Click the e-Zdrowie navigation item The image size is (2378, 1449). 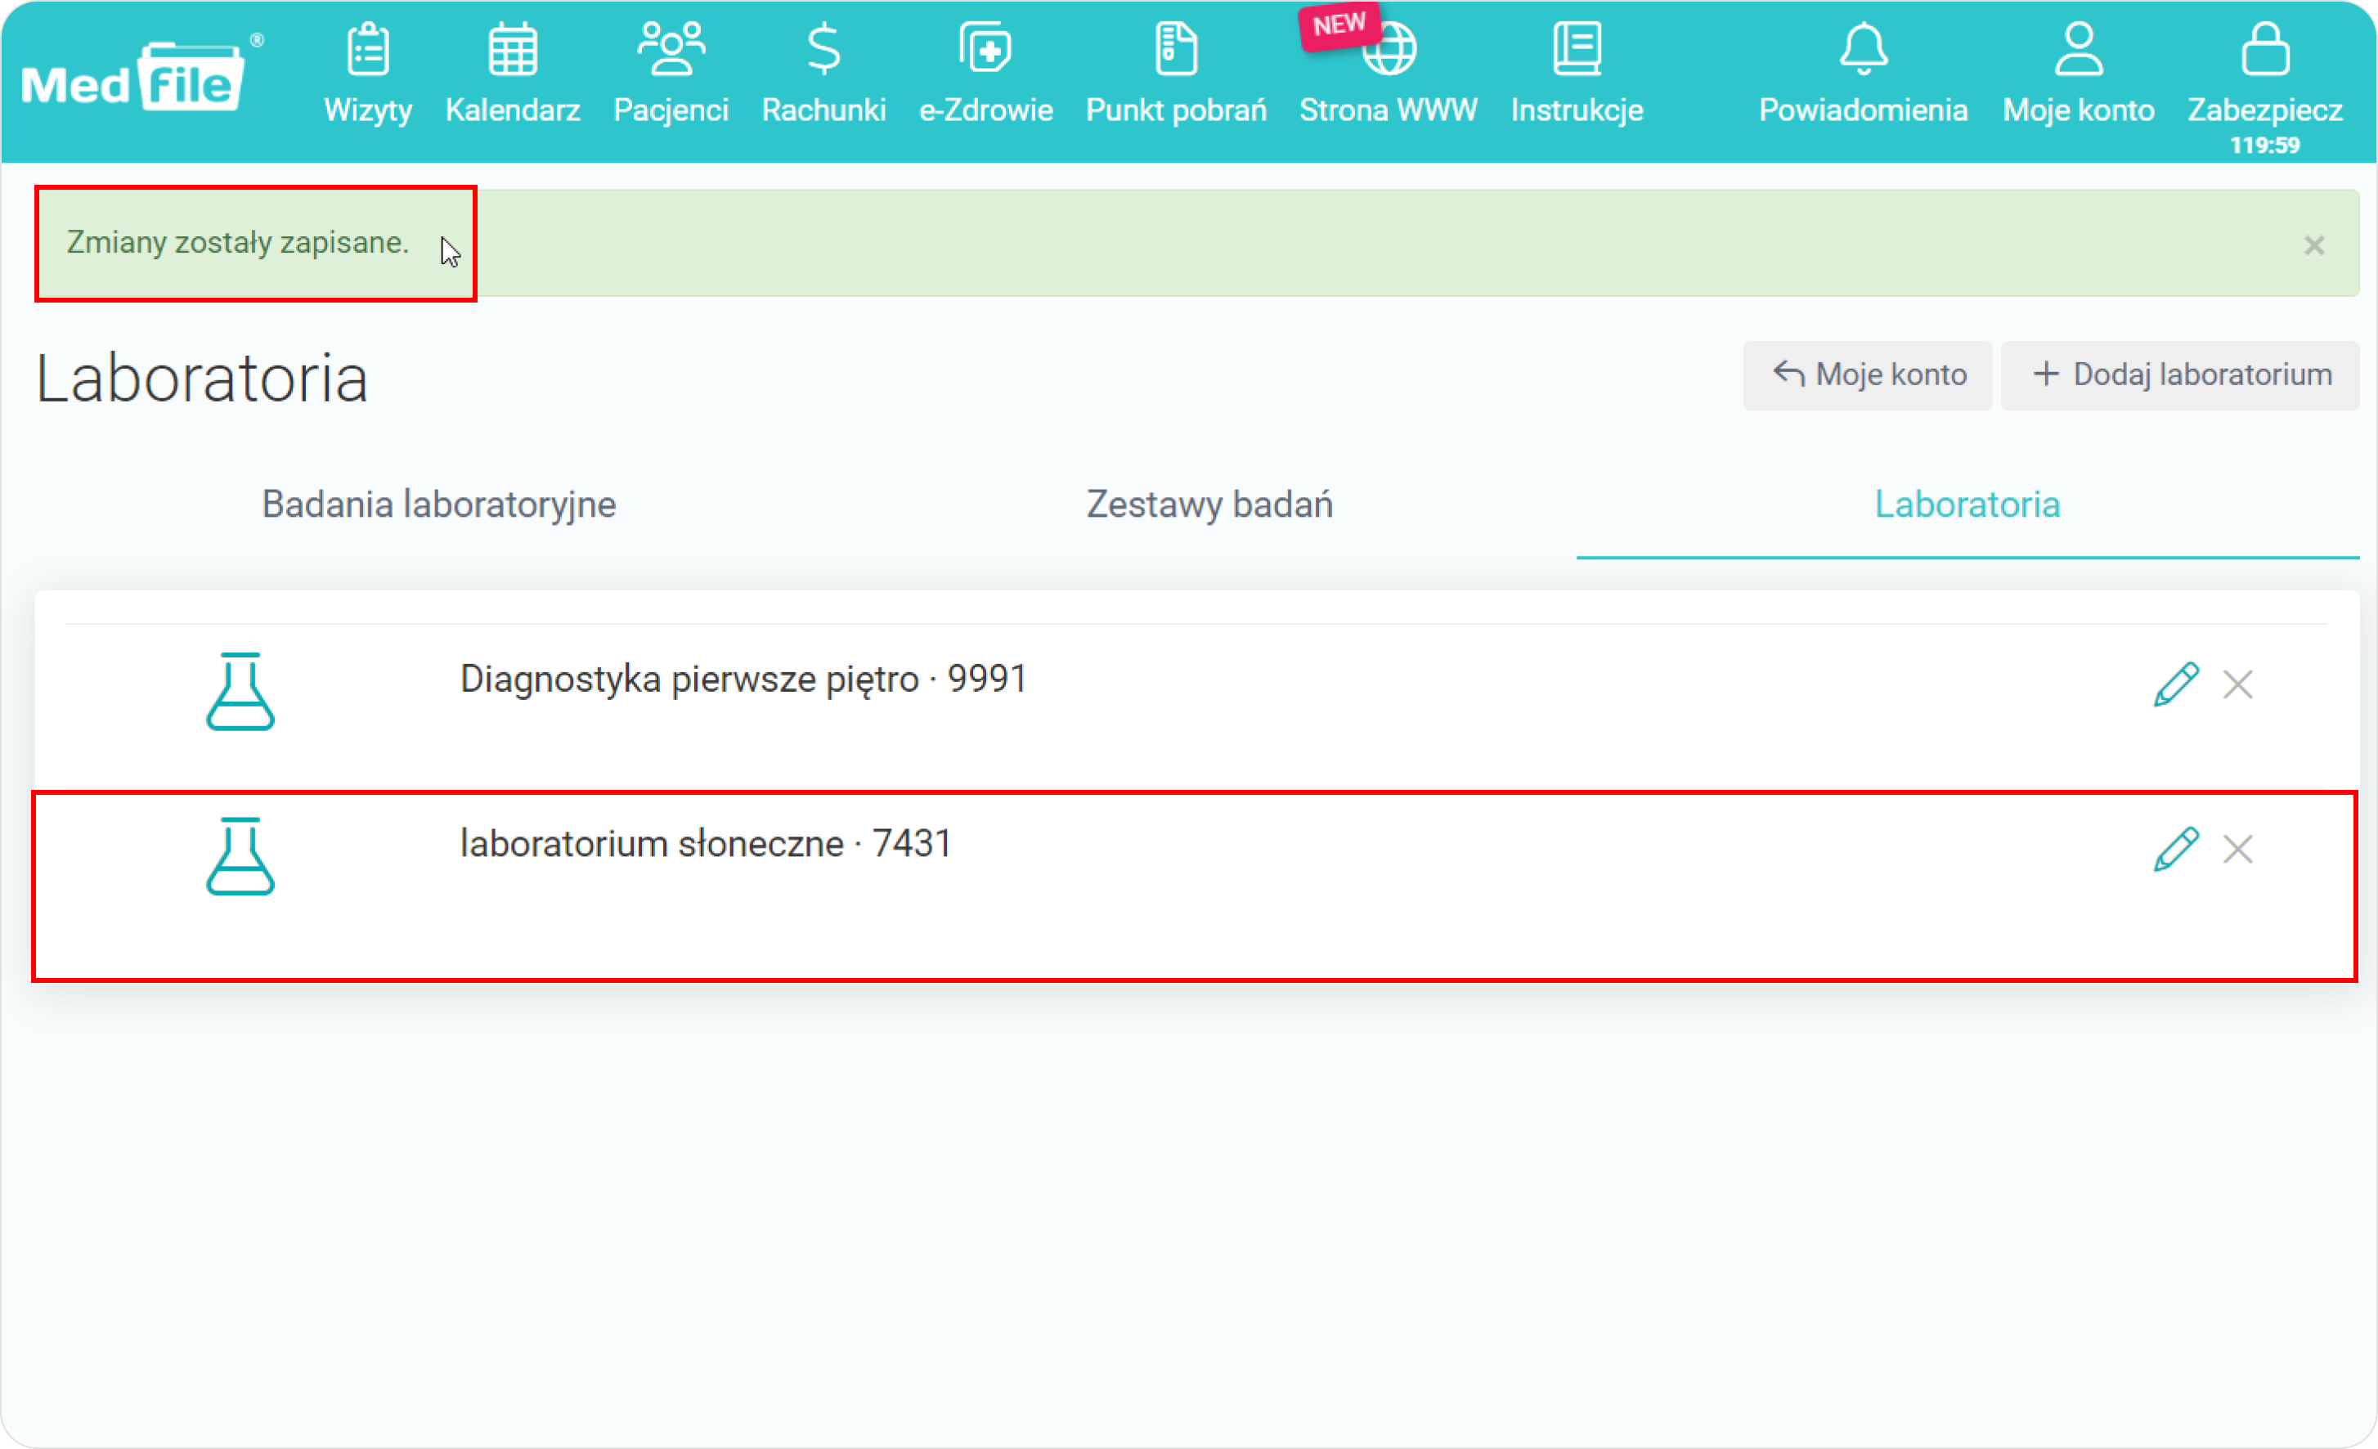pyautogui.click(x=985, y=76)
